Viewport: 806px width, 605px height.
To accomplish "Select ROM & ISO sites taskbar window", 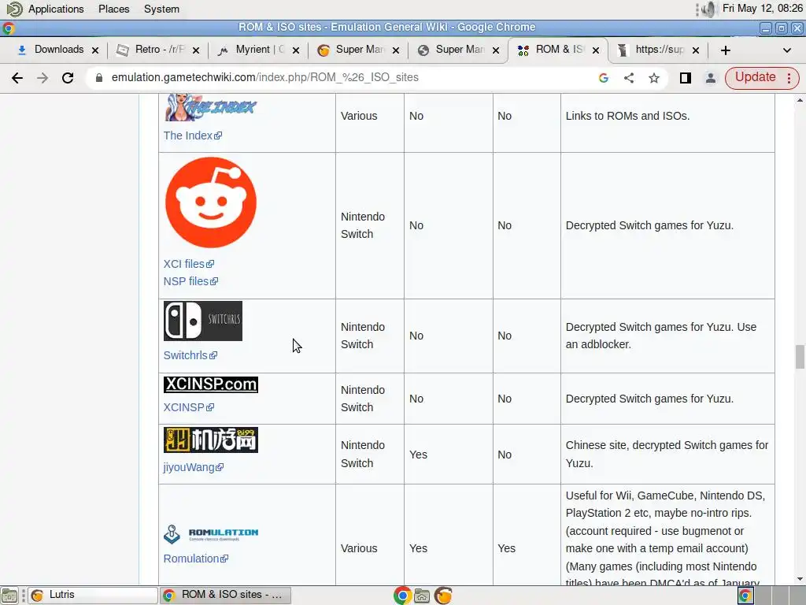I will 225,596.
